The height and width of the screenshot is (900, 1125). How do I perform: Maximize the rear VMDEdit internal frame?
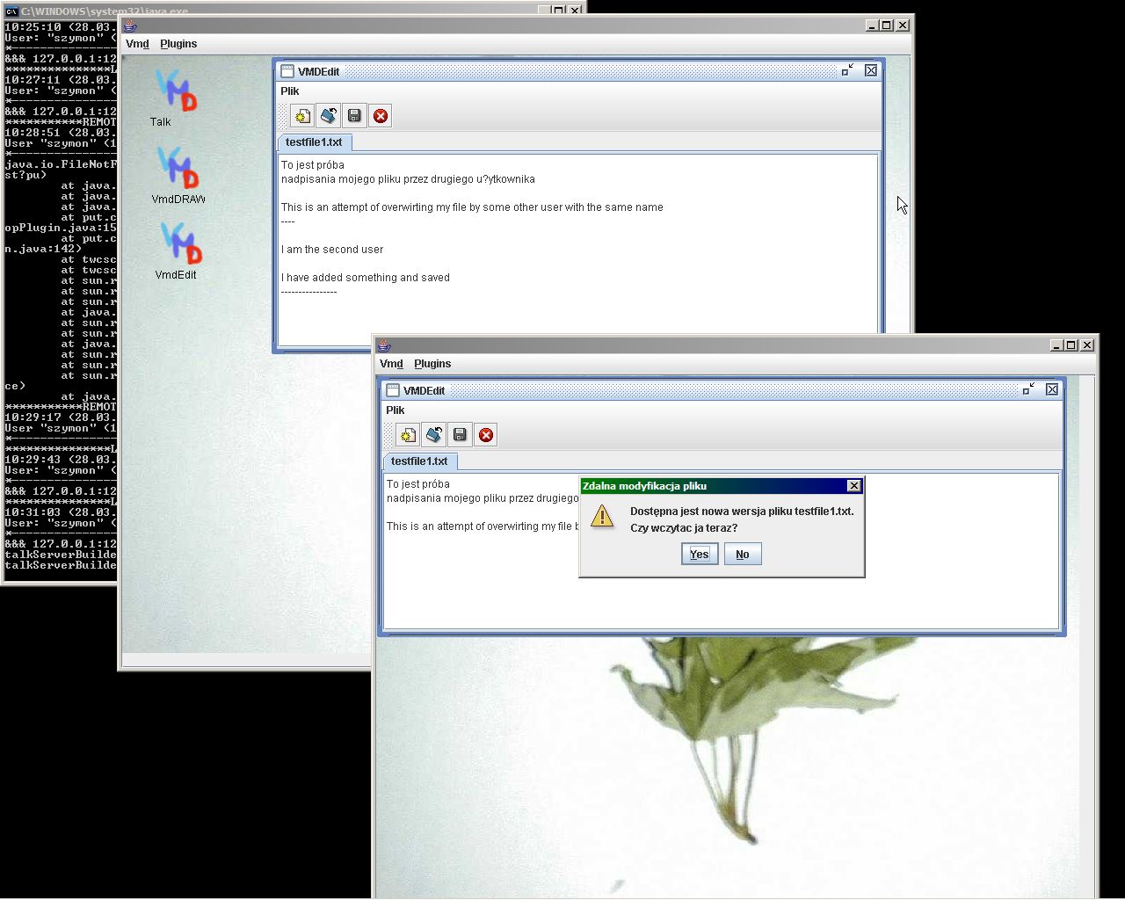click(x=847, y=70)
